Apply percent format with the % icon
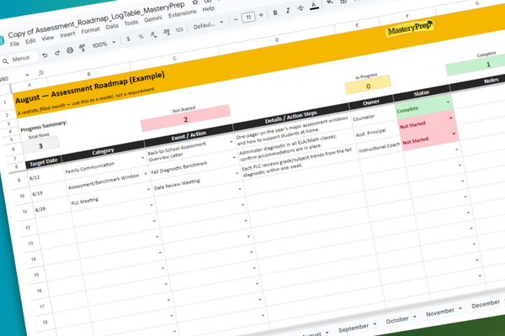Screen dimensions: 505x336 141,37
